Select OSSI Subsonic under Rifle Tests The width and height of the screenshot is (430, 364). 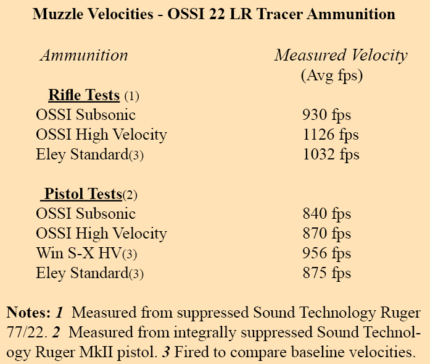pos(86,114)
